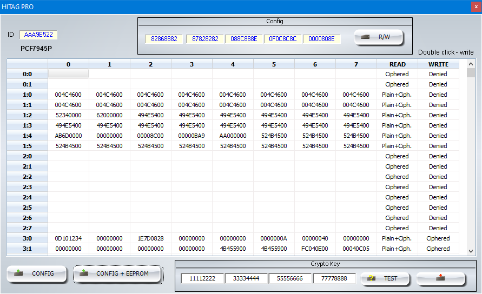Screen dimensions: 482x294
Task: Click crypto key field 77778888
Action: click(x=334, y=279)
